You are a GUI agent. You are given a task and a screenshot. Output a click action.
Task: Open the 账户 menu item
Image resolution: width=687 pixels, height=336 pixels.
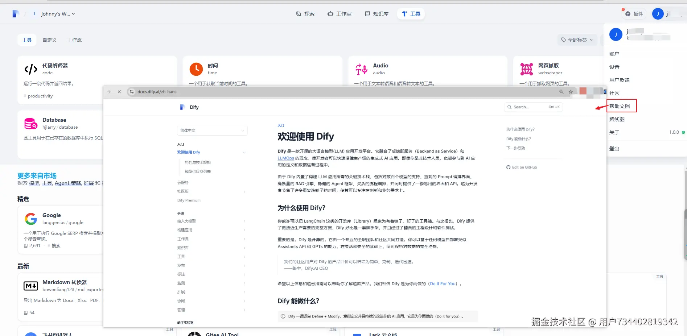point(614,54)
